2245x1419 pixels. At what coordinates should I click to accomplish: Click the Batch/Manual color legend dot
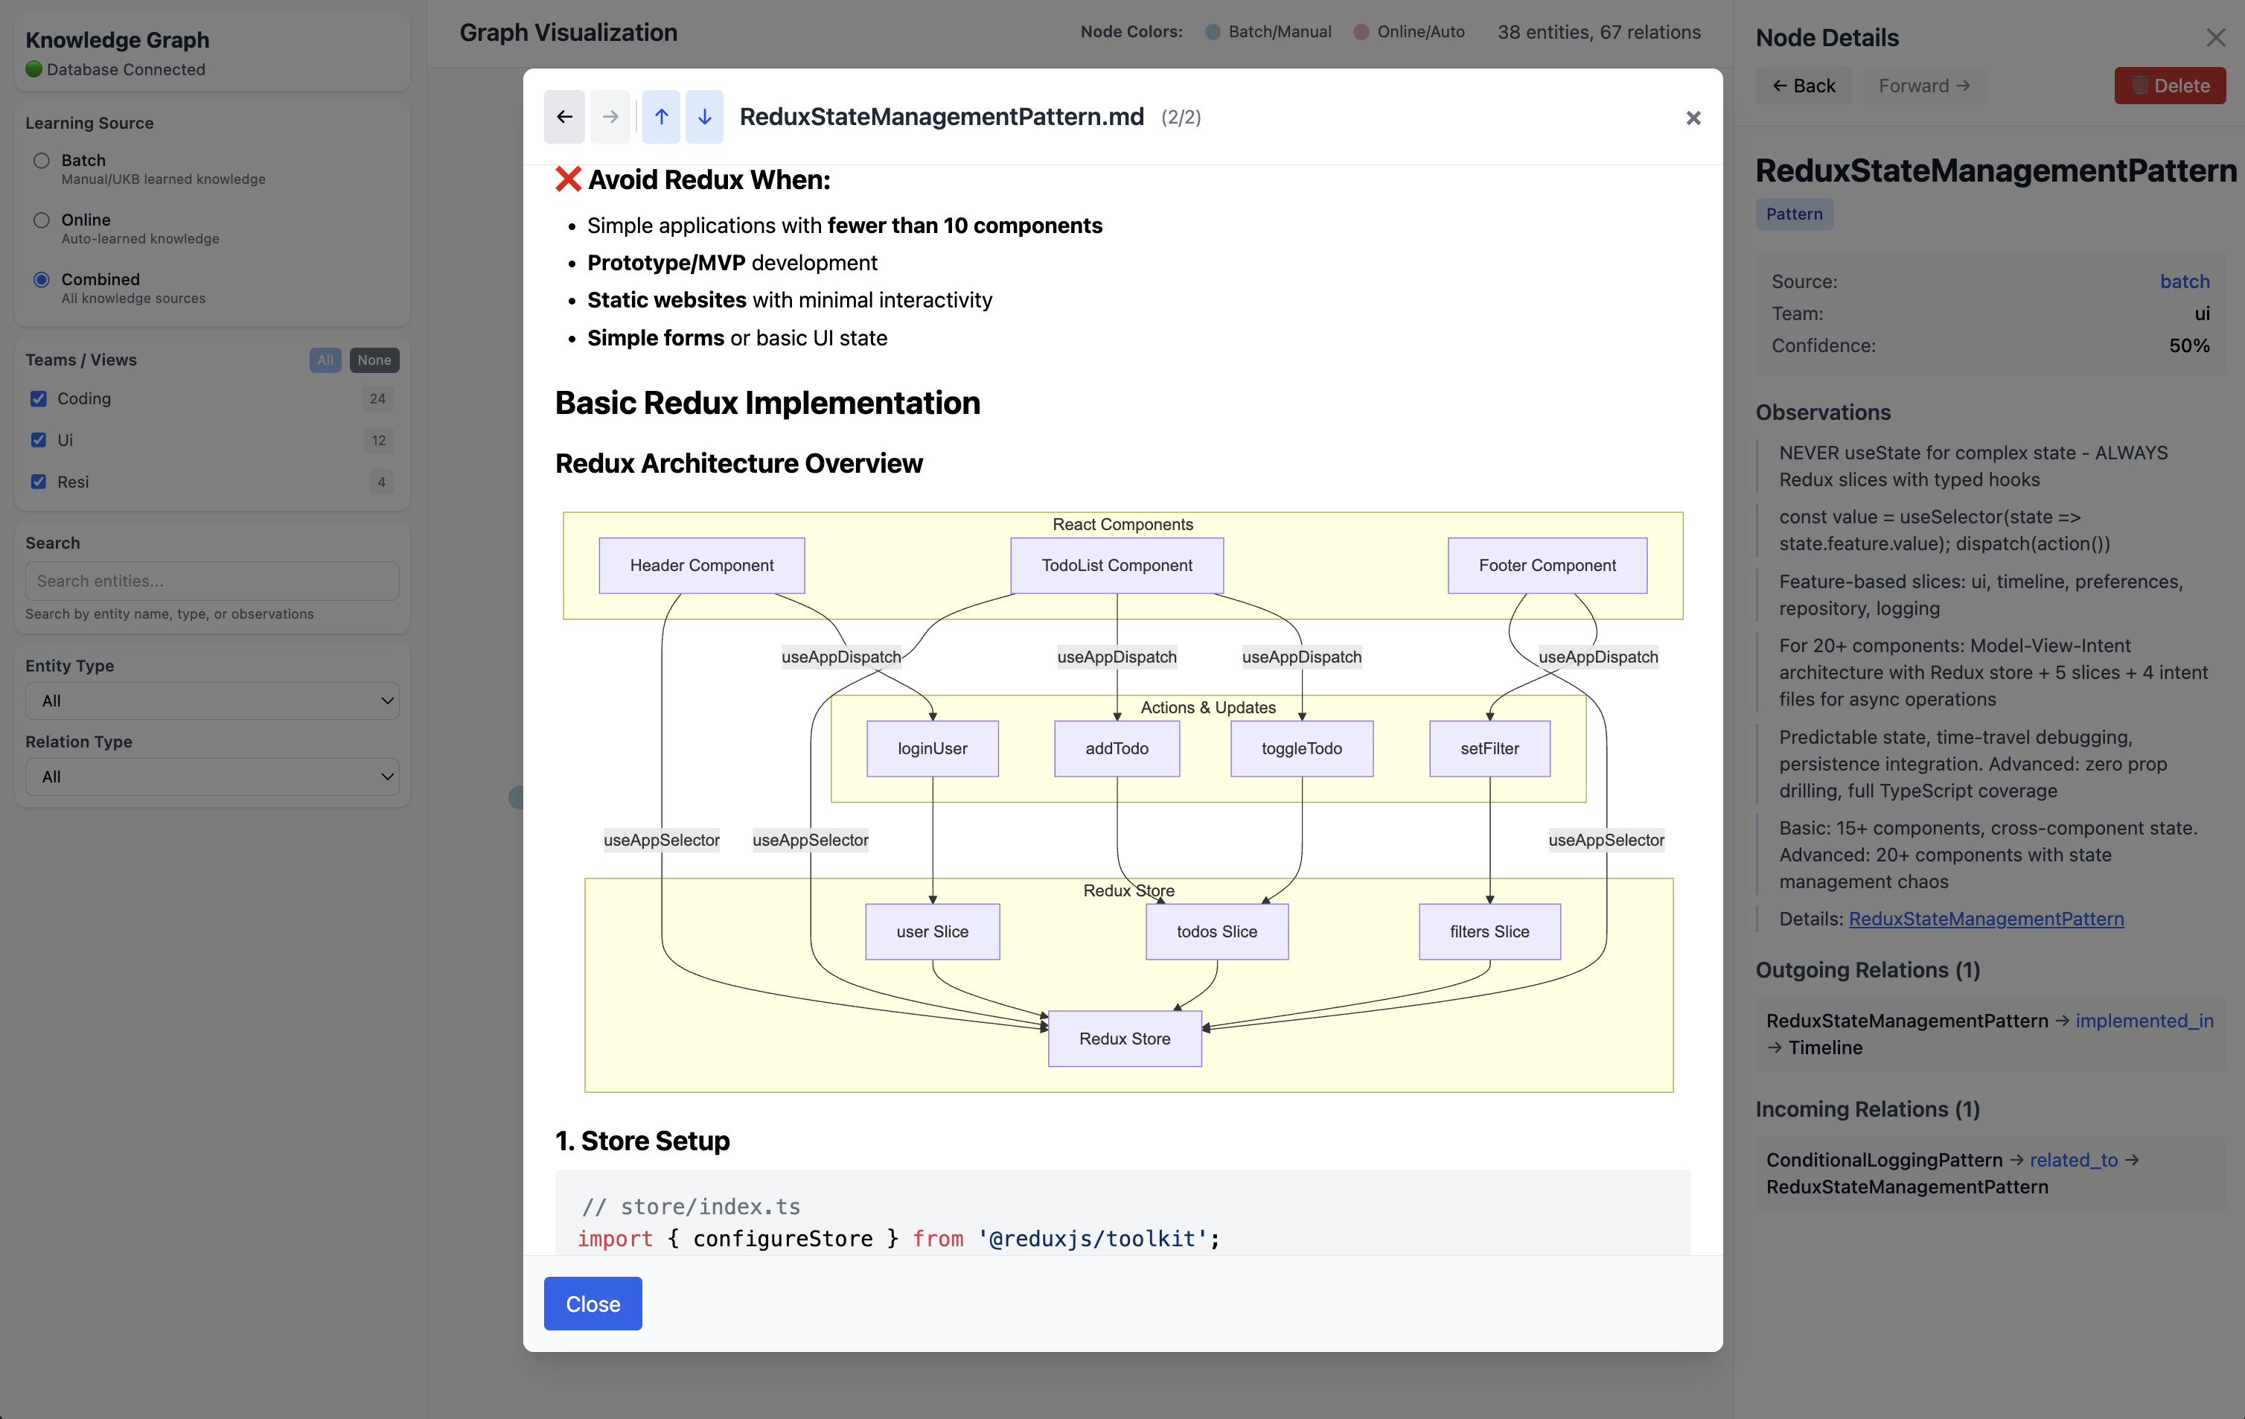(1212, 32)
